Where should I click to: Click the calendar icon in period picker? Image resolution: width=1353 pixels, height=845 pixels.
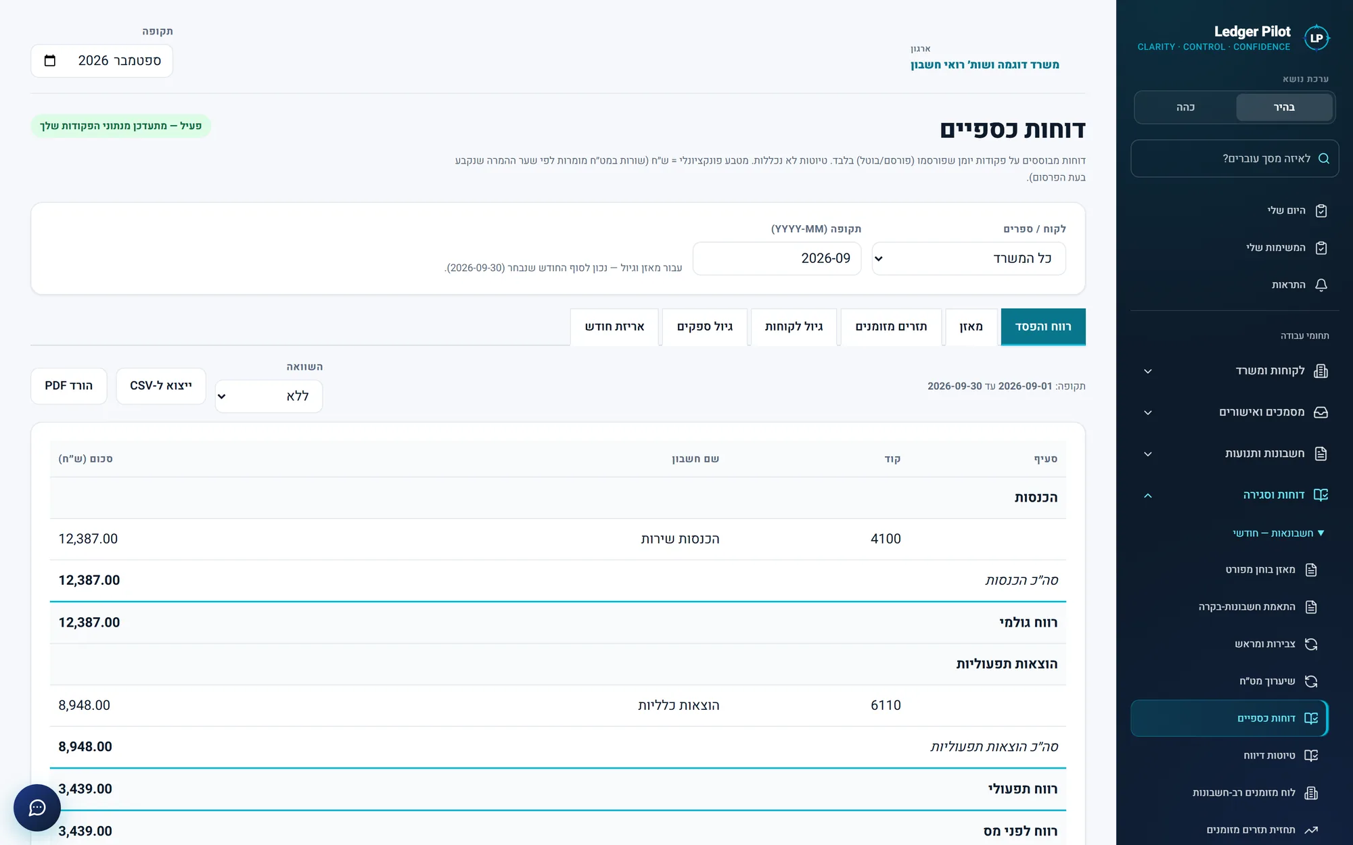click(49, 61)
